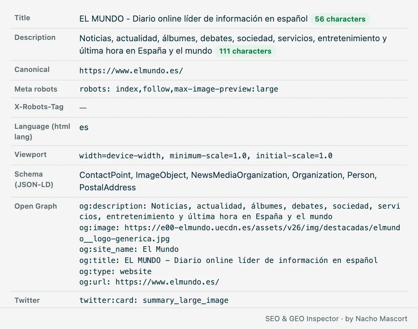Viewport: 418px width, 329px height.
Task: Click the og:description line
Action: [x=240, y=211]
